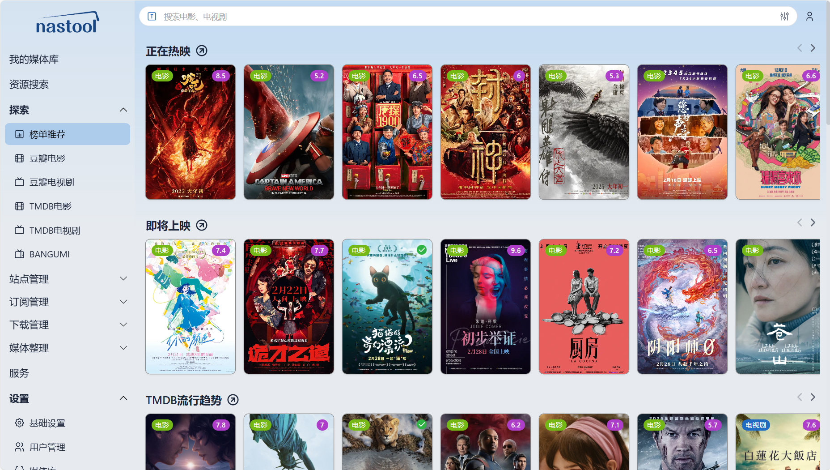Click the nastool logo
This screenshot has width=830, height=470.
point(67,23)
